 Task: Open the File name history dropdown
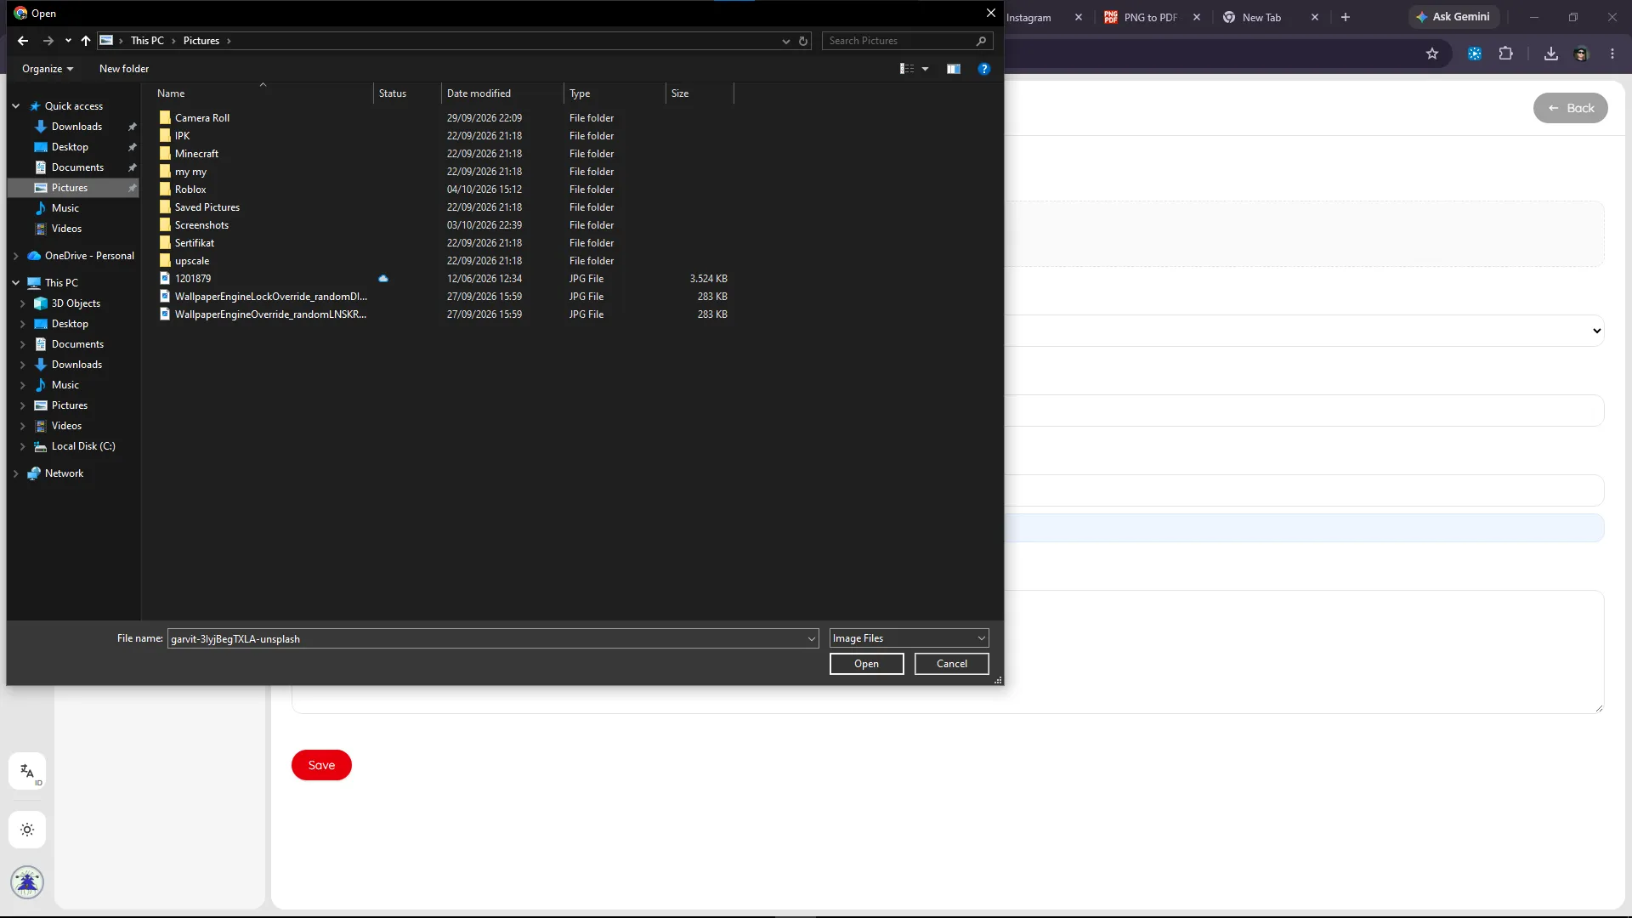pos(811,638)
